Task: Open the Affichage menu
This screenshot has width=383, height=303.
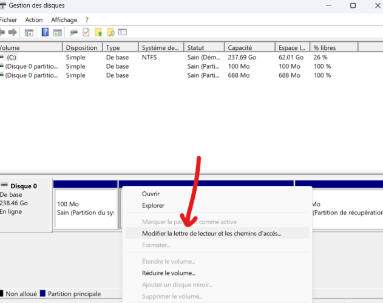Action: pyautogui.click(x=64, y=19)
